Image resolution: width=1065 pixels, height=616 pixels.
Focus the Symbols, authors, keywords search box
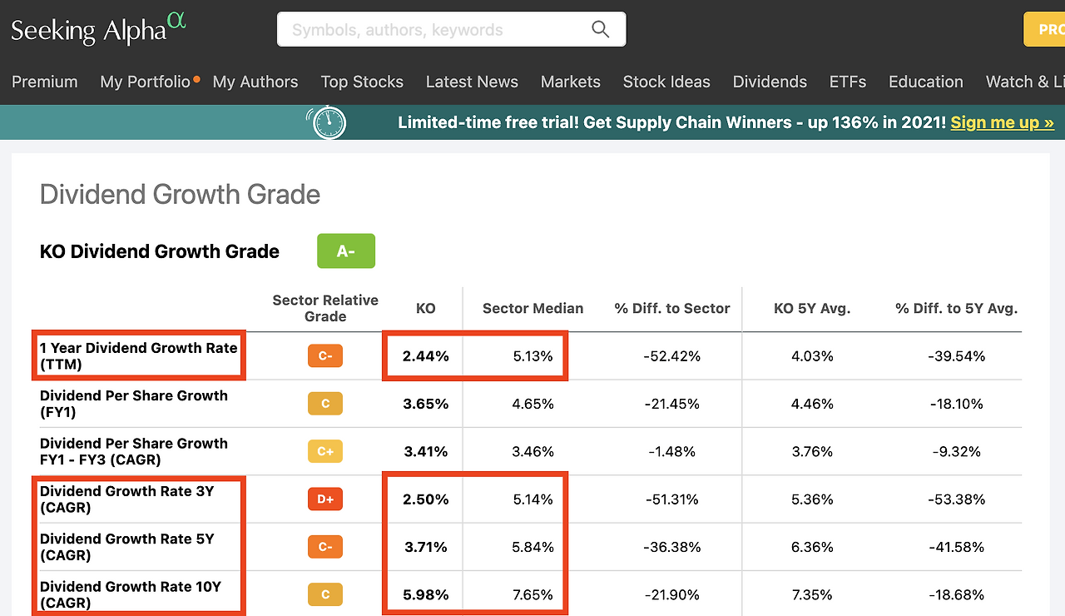(451, 29)
